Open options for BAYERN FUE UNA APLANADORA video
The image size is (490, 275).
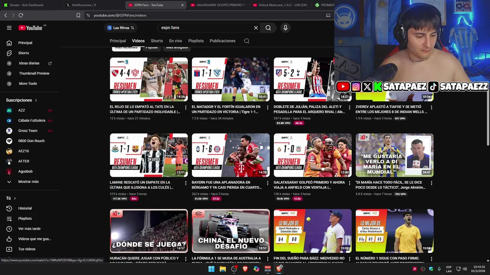268,183
